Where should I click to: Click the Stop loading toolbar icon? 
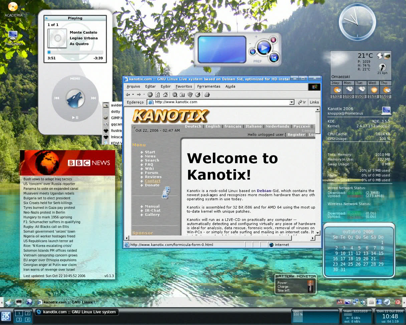pyautogui.click(x=150, y=95)
